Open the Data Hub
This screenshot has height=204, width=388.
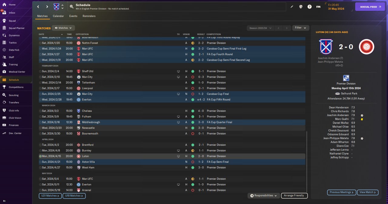point(14,50)
